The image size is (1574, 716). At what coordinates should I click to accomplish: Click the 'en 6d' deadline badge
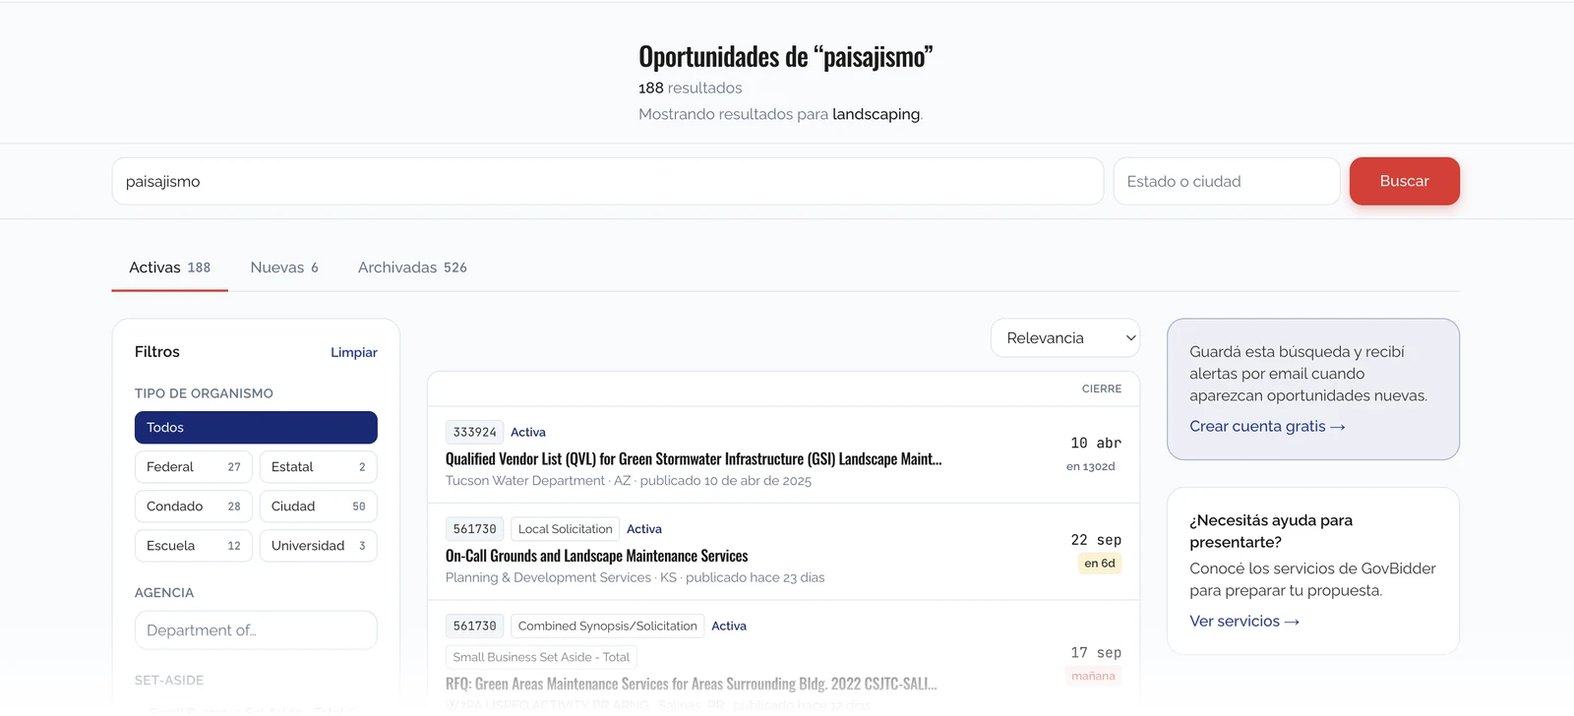(1100, 564)
